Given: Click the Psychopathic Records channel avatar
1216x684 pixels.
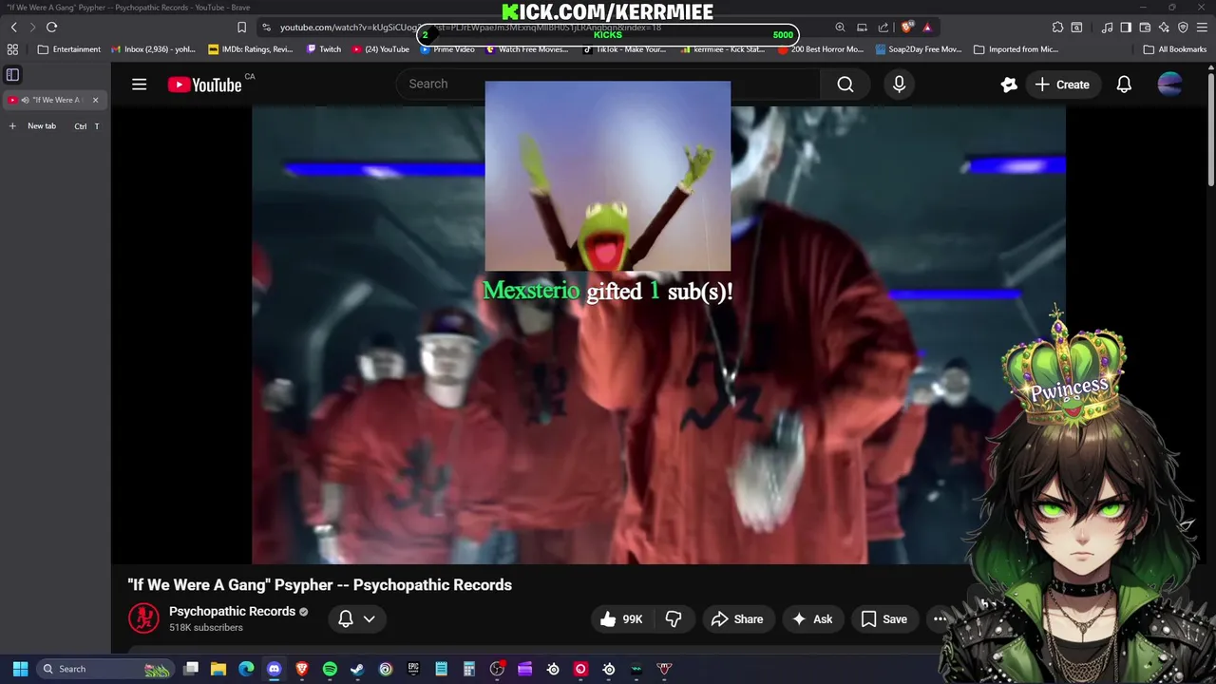Looking at the screenshot, I should pyautogui.click(x=143, y=618).
